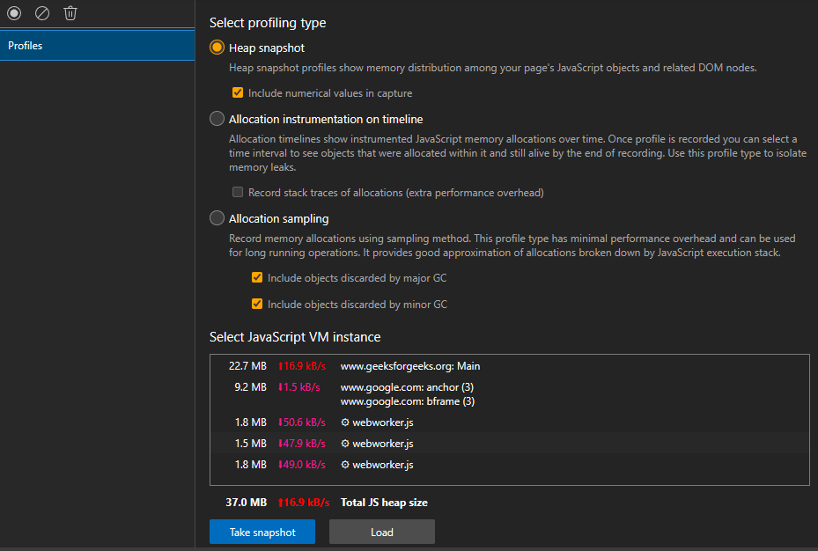Click the Load button
The width and height of the screenshot is (818, 551).
point(381,532)
